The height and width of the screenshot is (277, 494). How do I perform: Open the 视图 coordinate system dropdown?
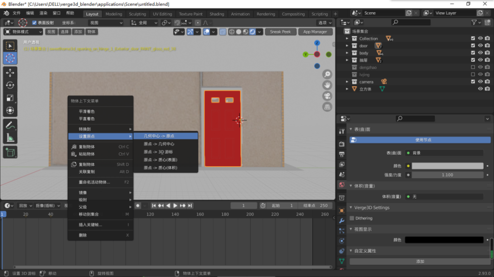pos(105,23)
